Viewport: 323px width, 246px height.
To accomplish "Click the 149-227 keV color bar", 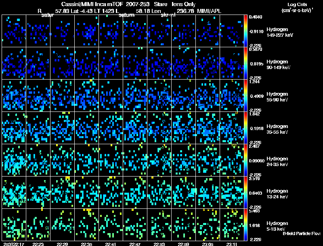I will (x=245, y=31).
